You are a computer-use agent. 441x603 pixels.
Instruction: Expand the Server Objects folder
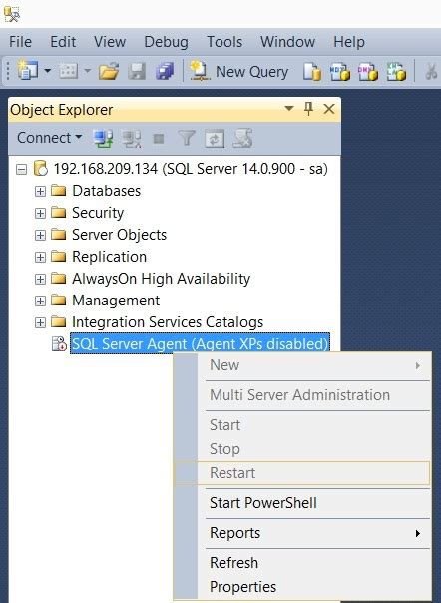point(40,235)
